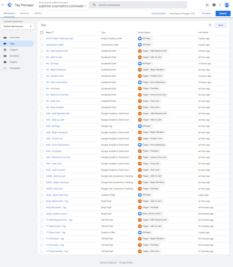
Task: Check the AUTO Hotjar Tracking Code checkbox
Action: pos(41,39)
